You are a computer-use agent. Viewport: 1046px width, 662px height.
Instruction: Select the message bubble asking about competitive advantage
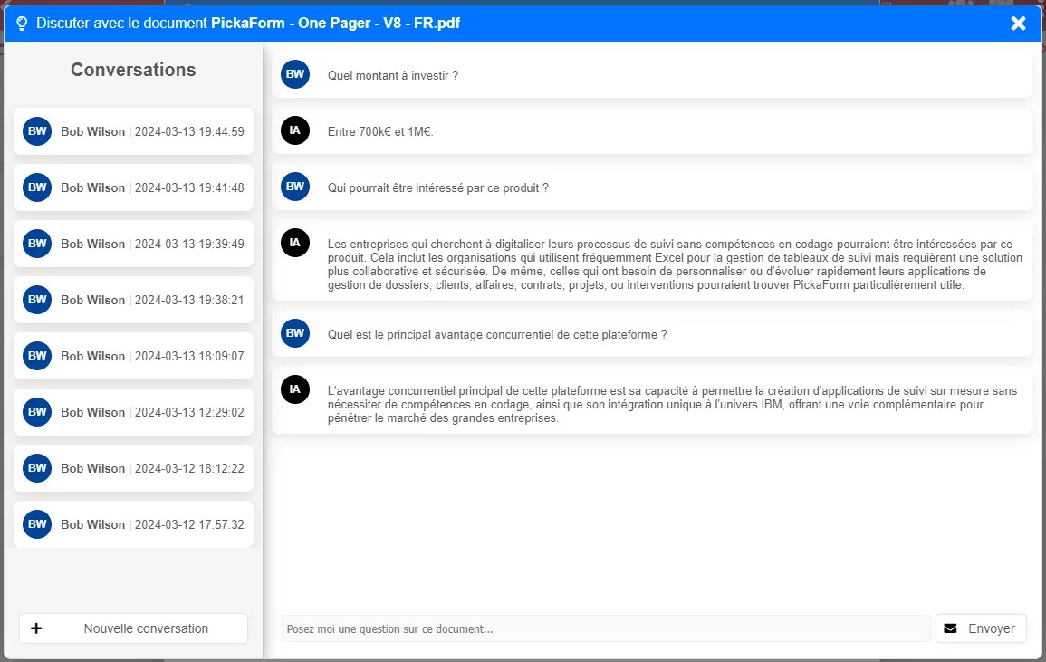point(652,333)
